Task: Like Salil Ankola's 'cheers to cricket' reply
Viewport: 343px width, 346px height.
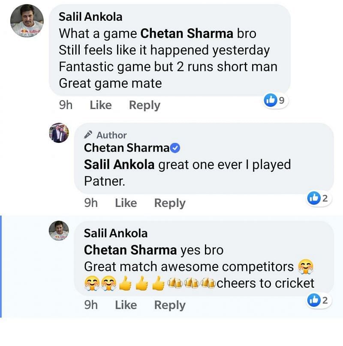Action: pos(126,305)
